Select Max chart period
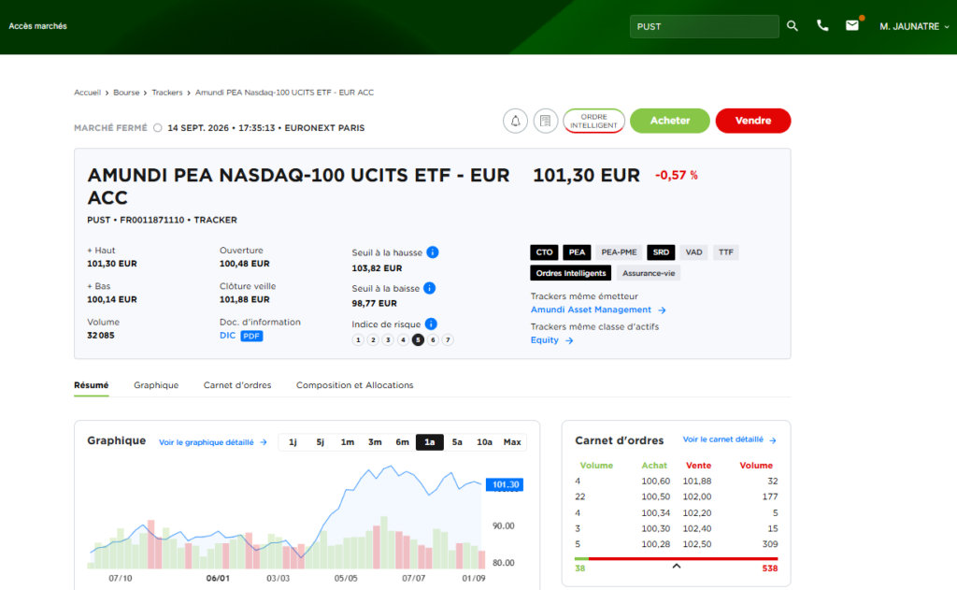This screenshot has width=957, height=590. tap(512, 442)
